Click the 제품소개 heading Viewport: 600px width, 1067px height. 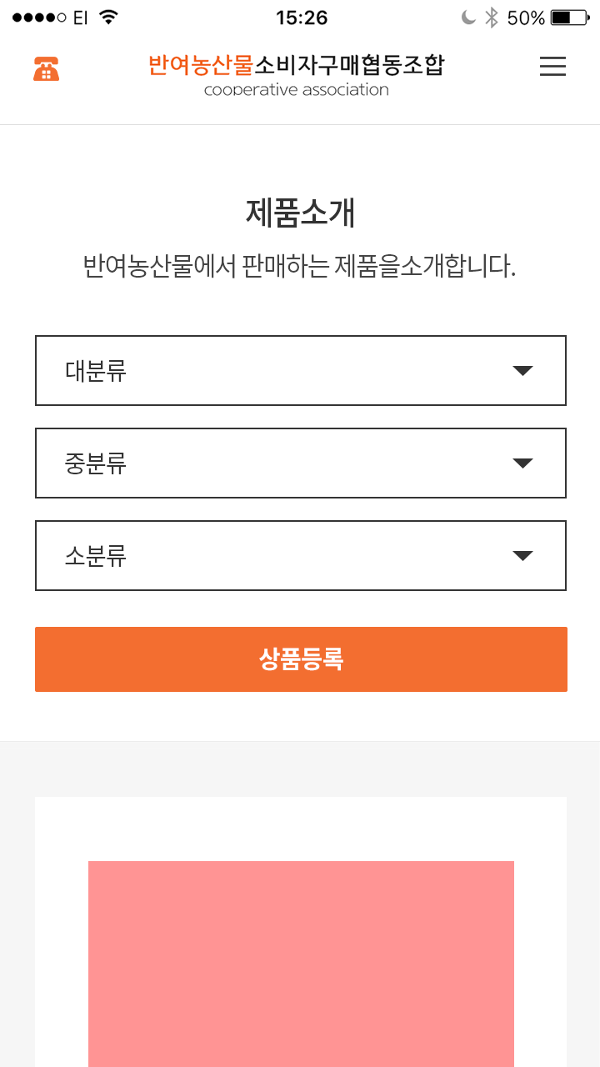point(300,213)
